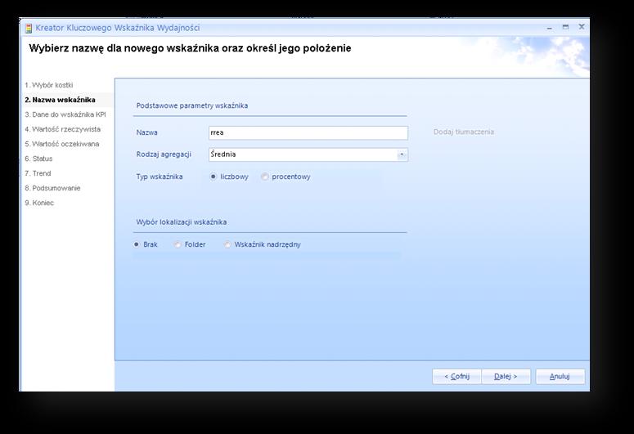Cancel the wizard with 'Anuluj'
The width and height of the screenshot is (634, 434).
(560, 377)
